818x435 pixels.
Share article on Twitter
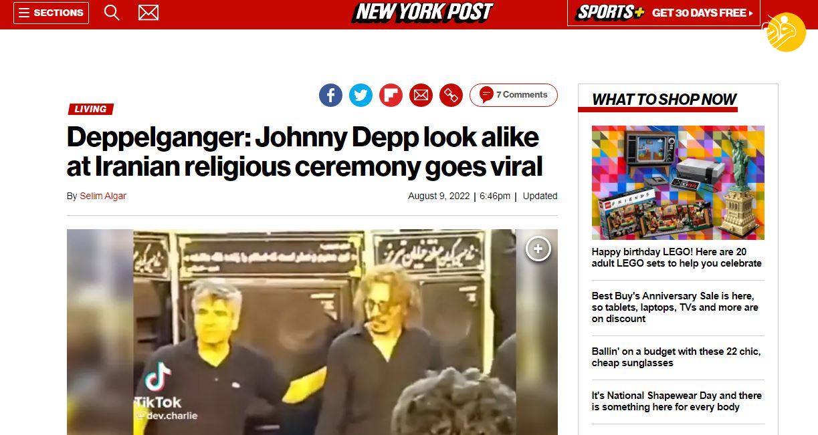[x=361, y=95]
